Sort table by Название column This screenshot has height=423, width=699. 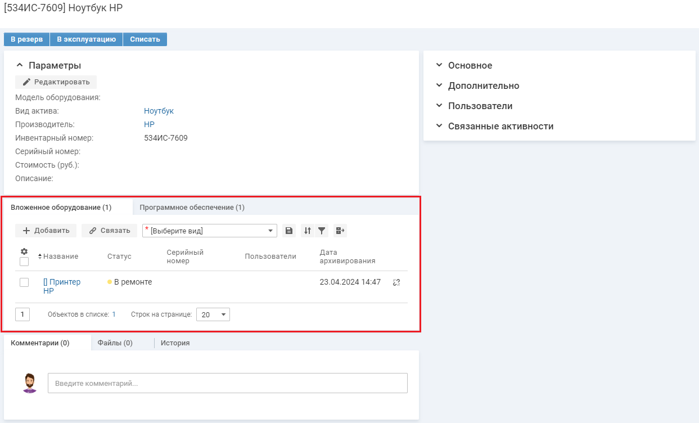(60, 256)
